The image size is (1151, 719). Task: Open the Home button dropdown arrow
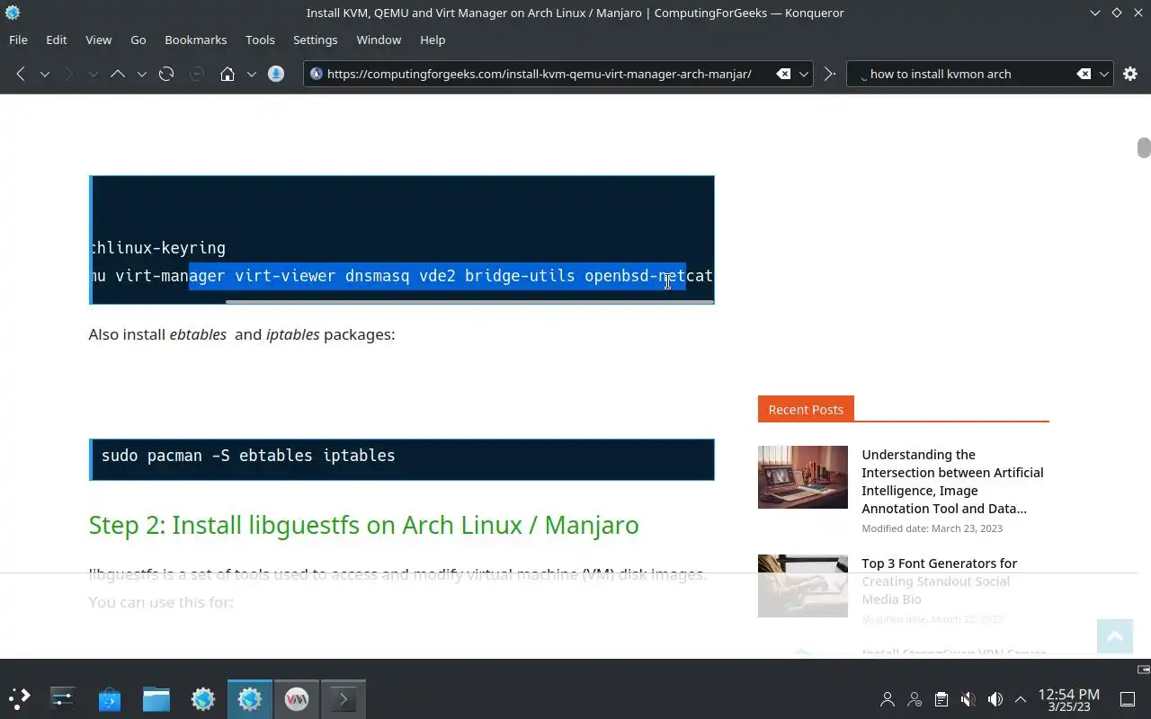[x=251, y=74]
